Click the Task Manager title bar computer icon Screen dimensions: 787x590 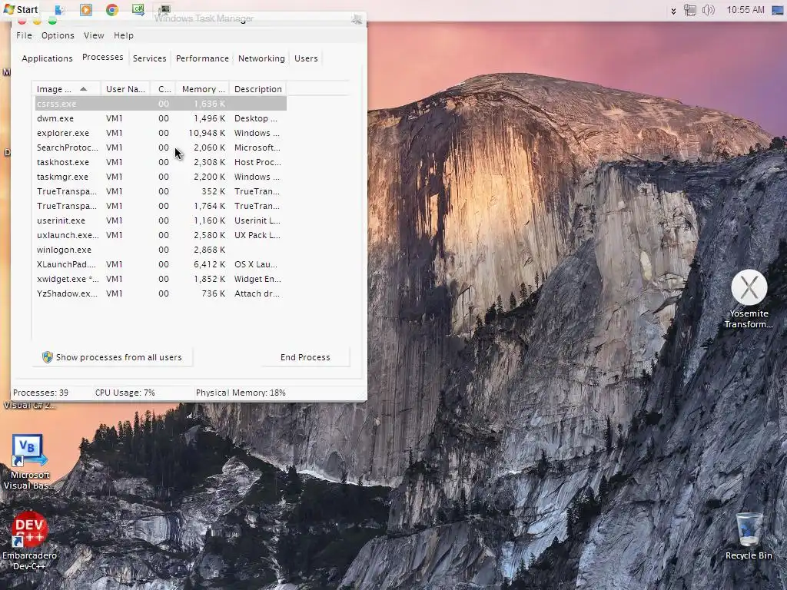[x=357, y=19]
